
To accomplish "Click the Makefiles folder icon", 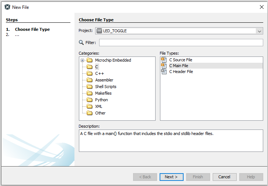I will (x=90, y=93).
